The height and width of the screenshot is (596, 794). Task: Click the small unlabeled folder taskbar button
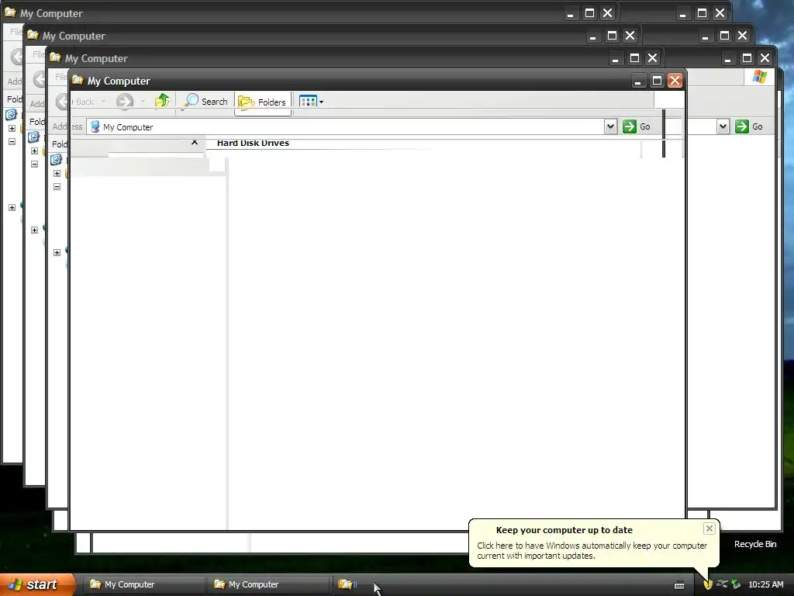click(x=347, y=584)
